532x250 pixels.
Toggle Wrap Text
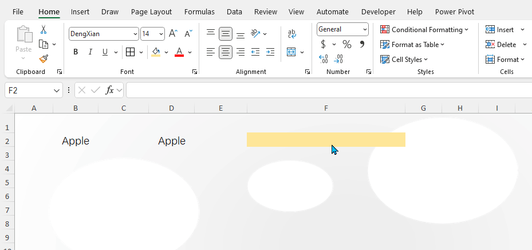coord(292,34)
